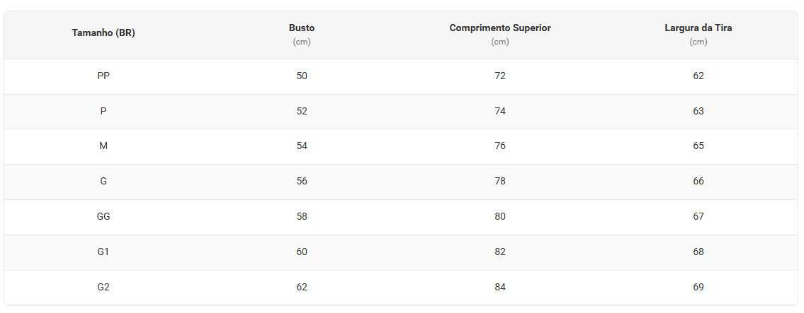Click Largura da Tira value 67
The image size is (804, 313).
(x=698, y=217)
